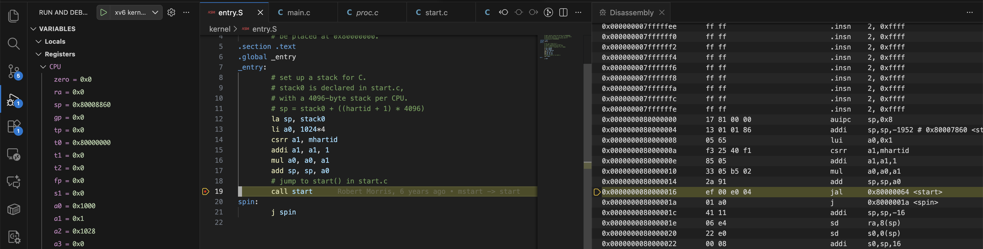Collapse the VARIABLES section
983x249 pixels.
pos(34,29)
